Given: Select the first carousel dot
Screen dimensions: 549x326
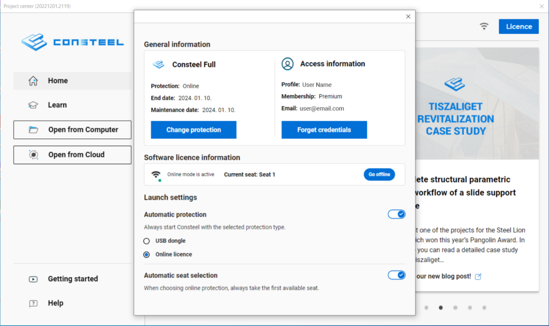Looking at the screenshot, I should (x=426, y=308).
